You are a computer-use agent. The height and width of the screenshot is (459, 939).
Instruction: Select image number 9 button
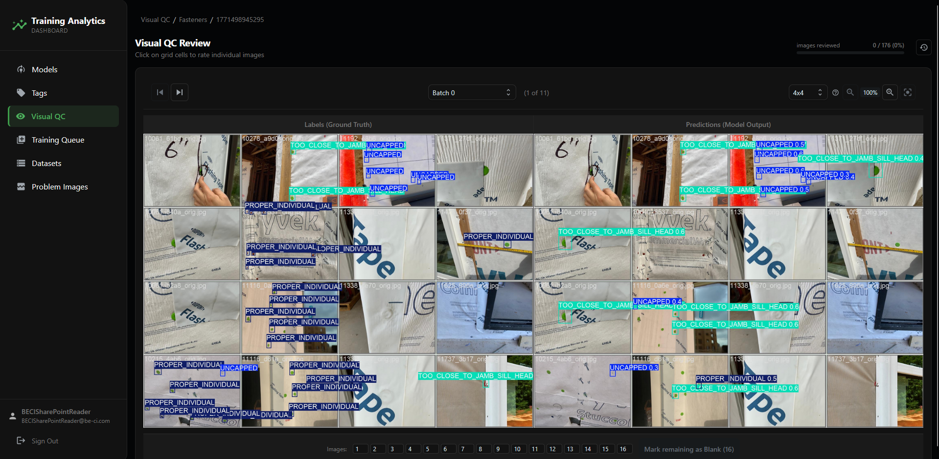click(501, 449)
